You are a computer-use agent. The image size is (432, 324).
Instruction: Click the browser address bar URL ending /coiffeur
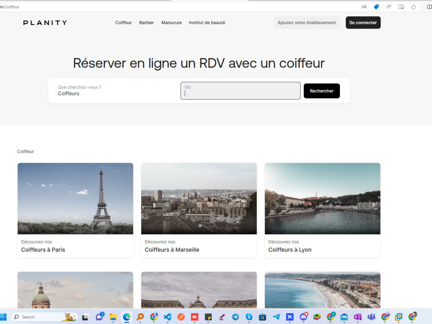(x=10, y=7)
